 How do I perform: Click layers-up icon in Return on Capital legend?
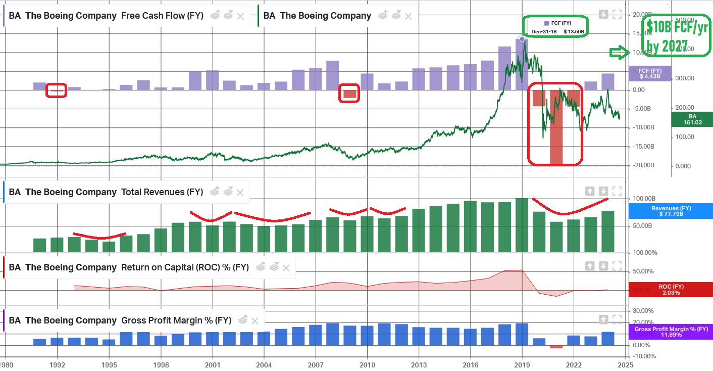pyautogui.click(x=261, y=267)
